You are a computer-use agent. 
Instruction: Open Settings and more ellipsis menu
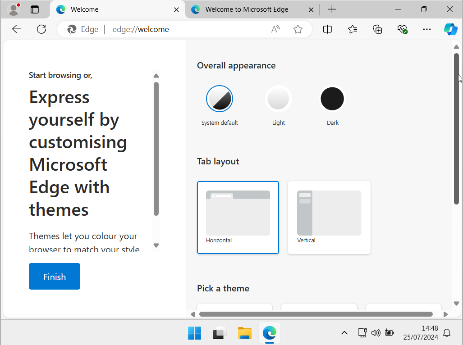point(426,29)
